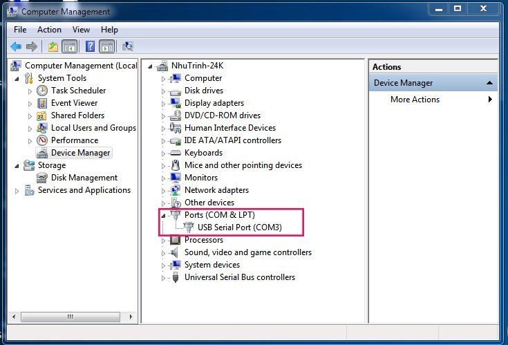Click the Event Viewer icon
The image size is (508, 345).
[42, 103]
